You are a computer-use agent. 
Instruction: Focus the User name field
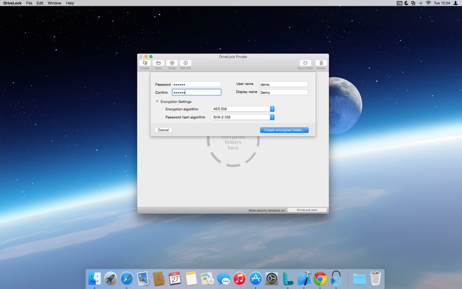pos(284,84)
